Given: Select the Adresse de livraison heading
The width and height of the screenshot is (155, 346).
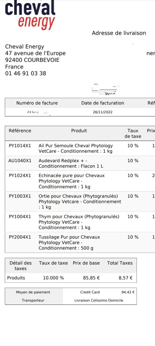Looking at the screenshot, I should coord(119,33).
